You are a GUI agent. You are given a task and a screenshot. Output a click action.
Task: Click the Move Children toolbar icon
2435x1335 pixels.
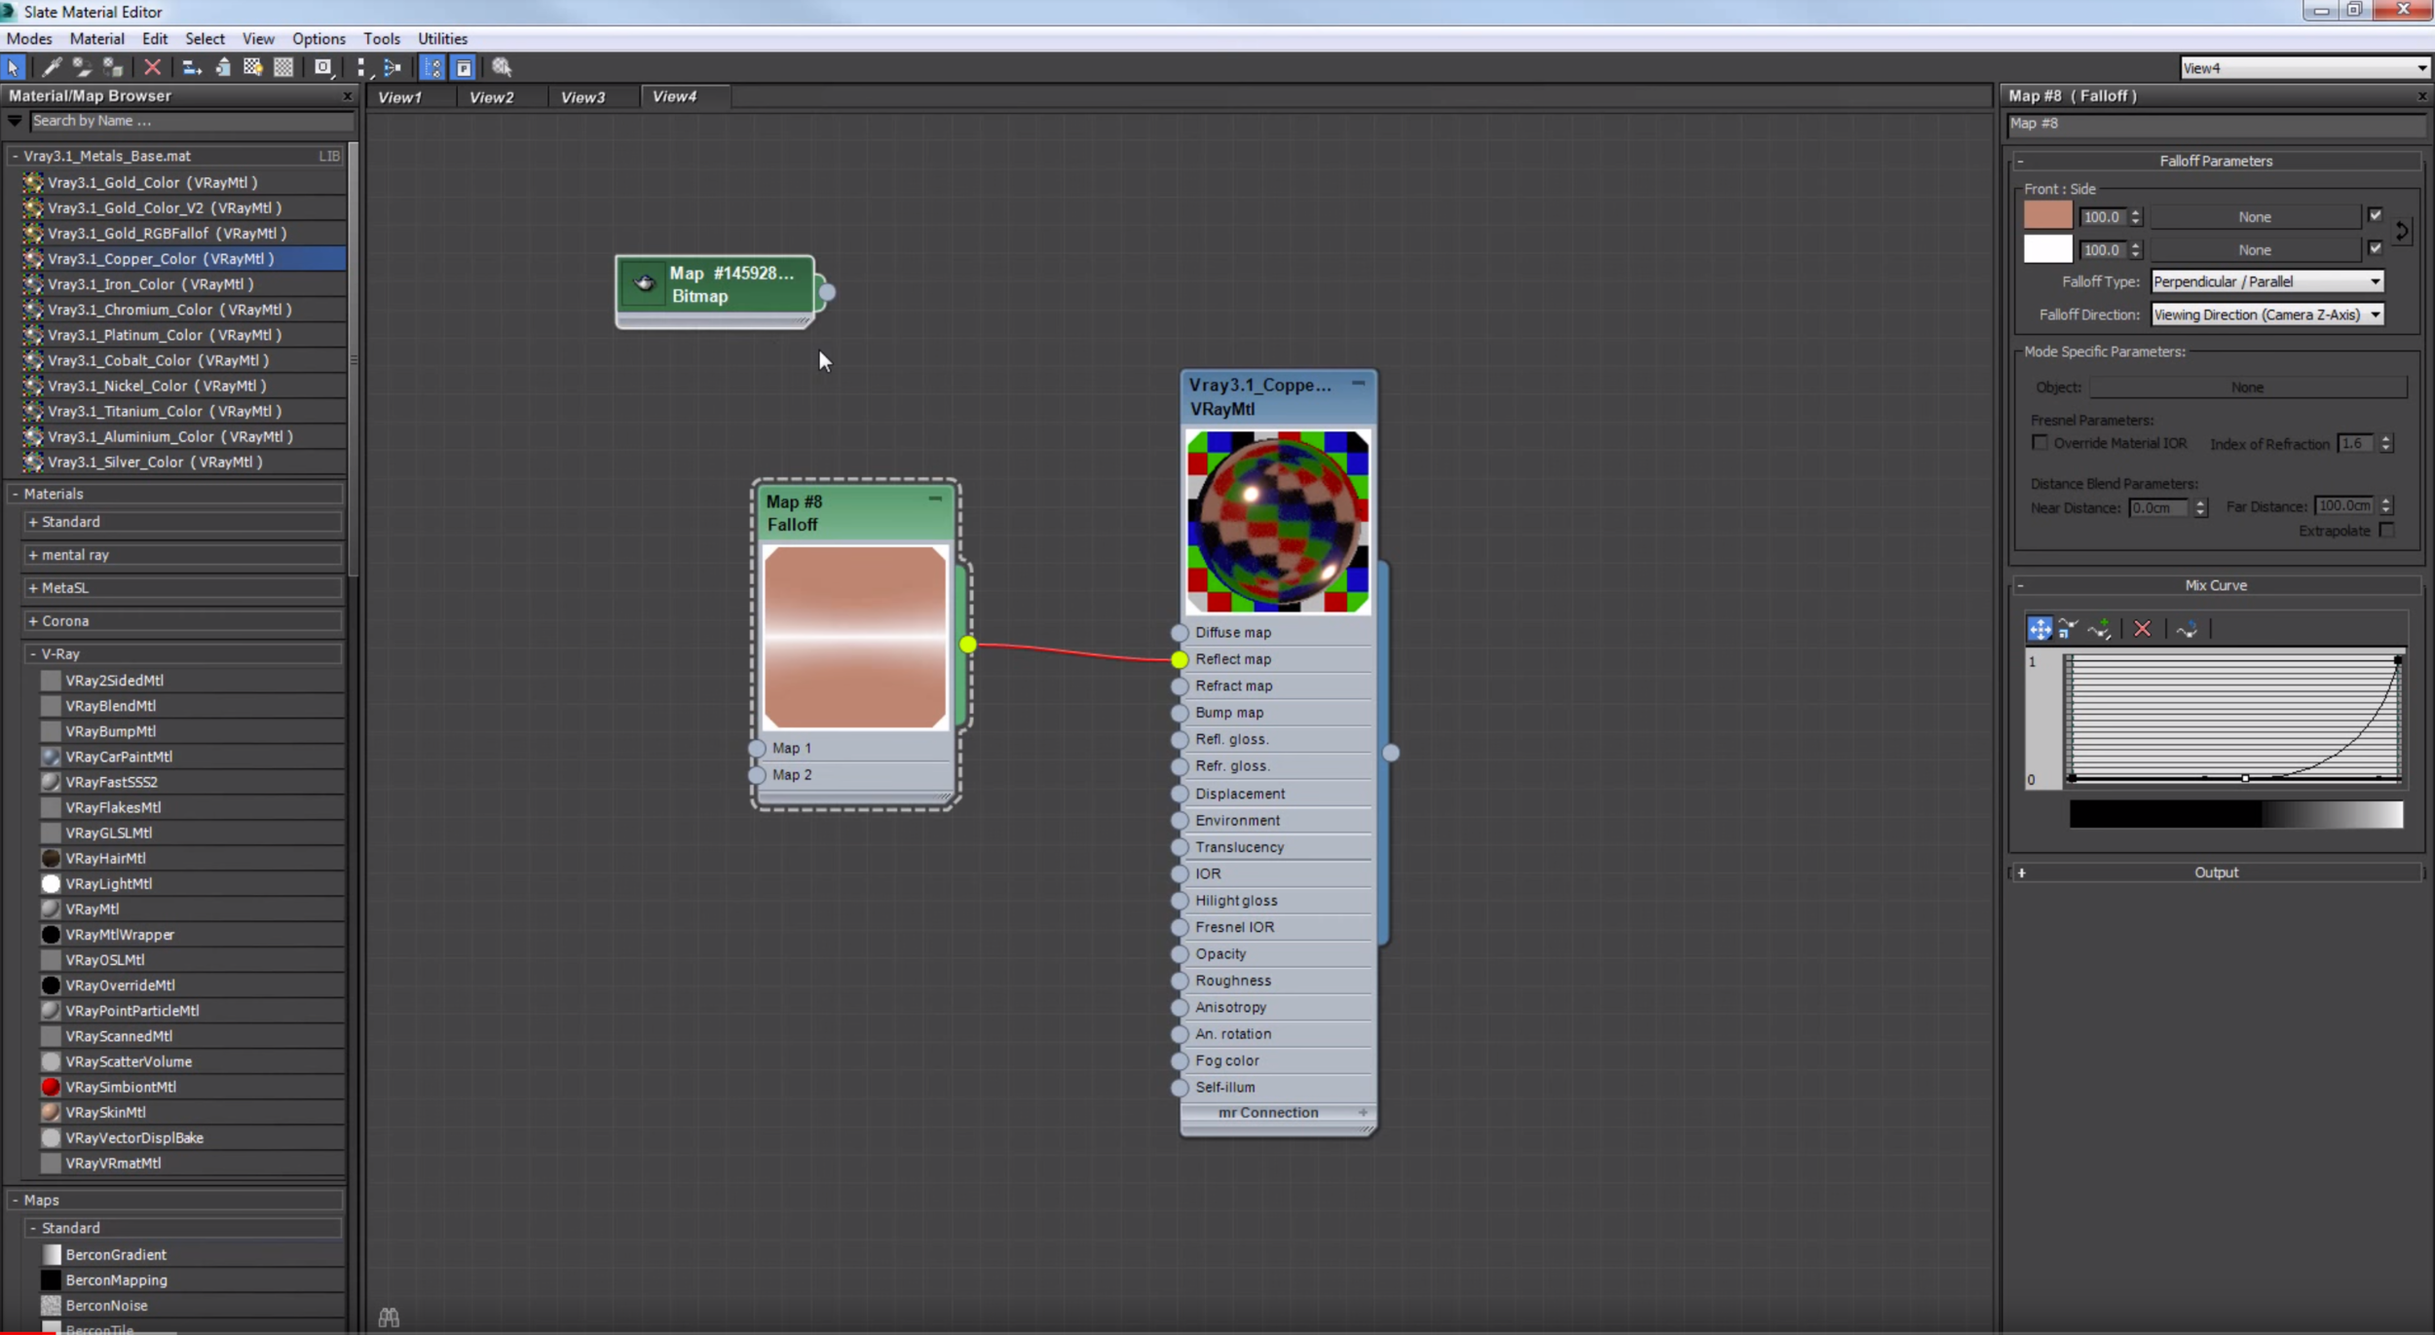click(x=192, y=67)
